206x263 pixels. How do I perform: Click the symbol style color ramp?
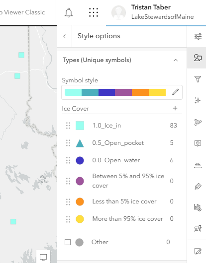tap(115, 92)
